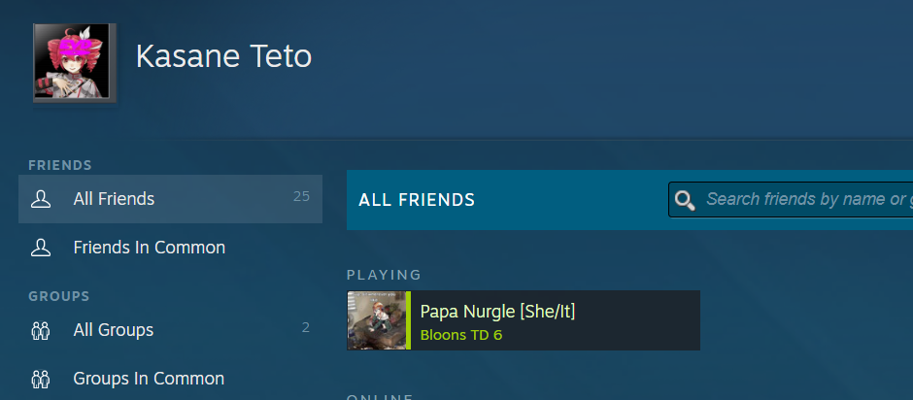Click the group count 2 badge
913x400 pixels.
(x=305, y=328)
